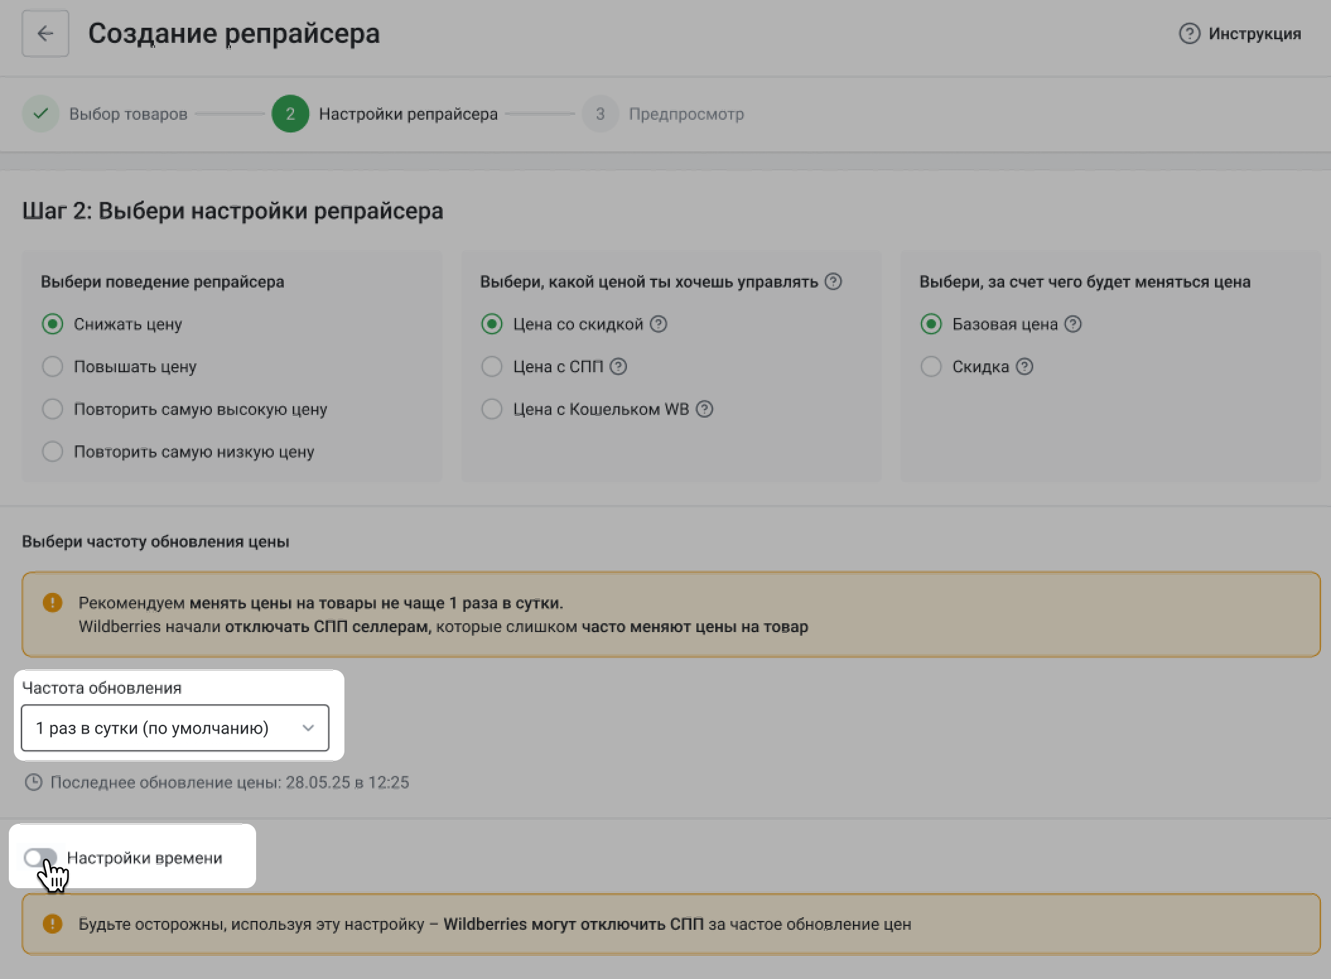Click the clock icon near Последнее обновление цены

coord(33,783)
